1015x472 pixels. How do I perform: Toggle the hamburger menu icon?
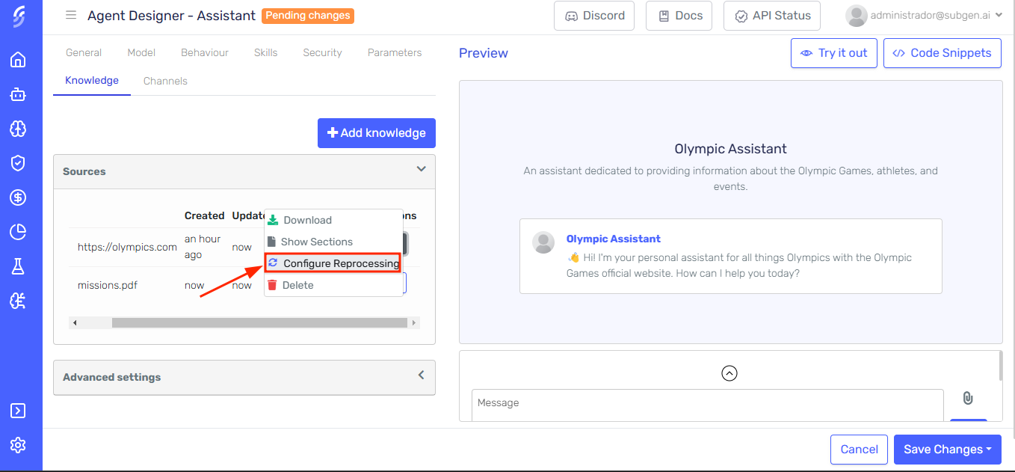tap(71, 15)
